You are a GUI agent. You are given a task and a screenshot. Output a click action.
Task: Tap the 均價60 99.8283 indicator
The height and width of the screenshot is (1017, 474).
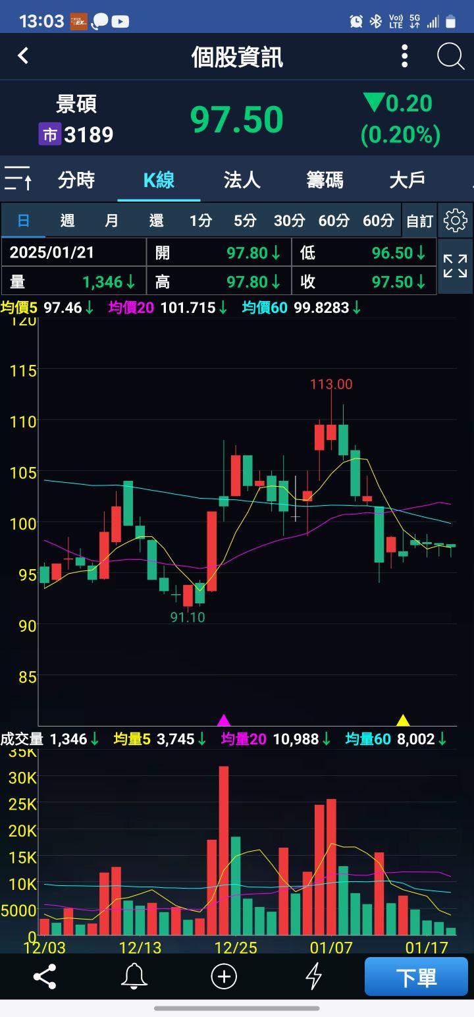click(x=303, y=307)
